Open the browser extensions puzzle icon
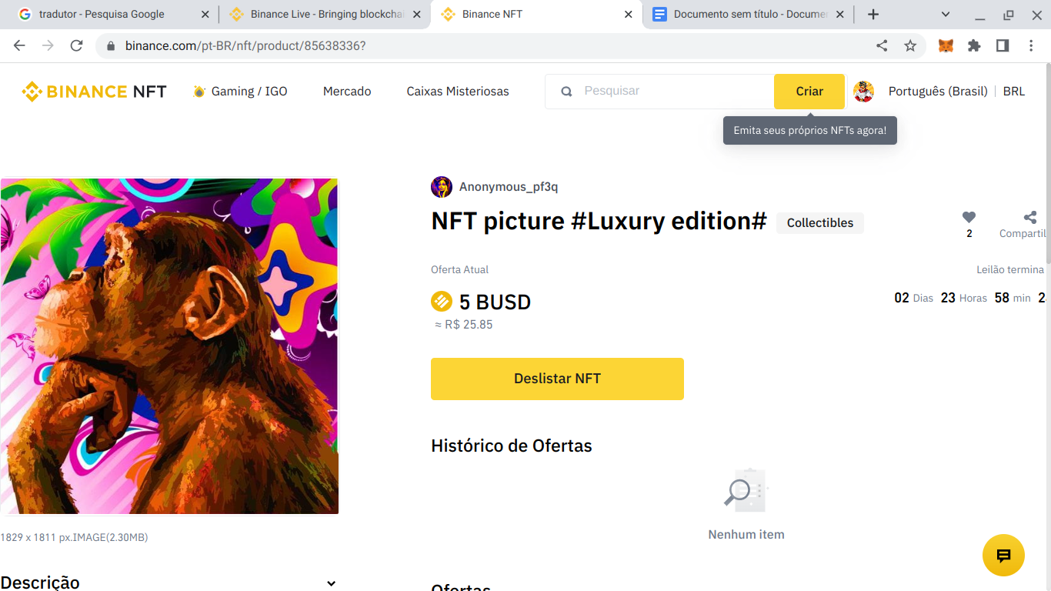The height and width of the screenshot is (591, 1051). (x=974, y=45)
